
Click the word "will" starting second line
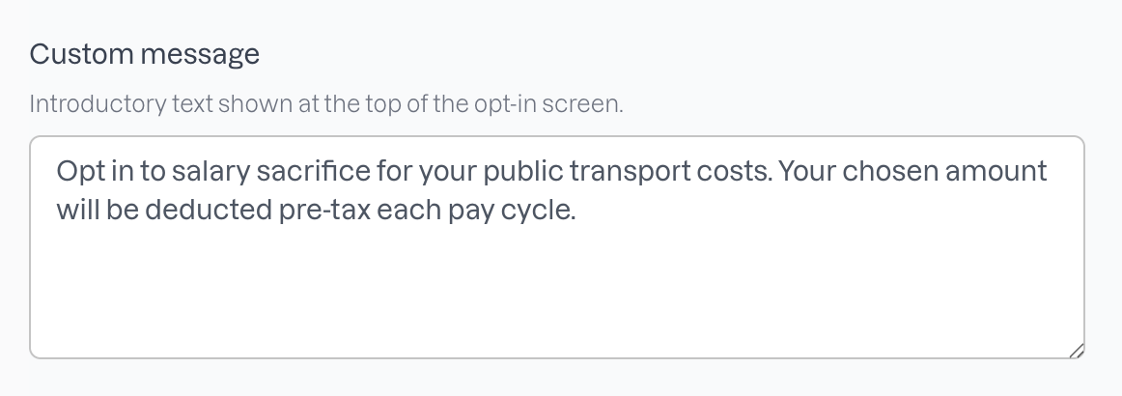coord(77,210)
